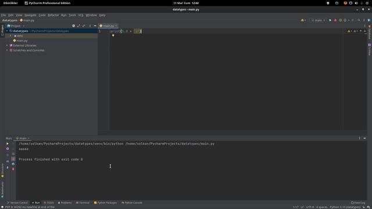This screenshot has width=372, height=209.
Task: Expand Scratches and Consoles node
Action: tap(7, 51)
